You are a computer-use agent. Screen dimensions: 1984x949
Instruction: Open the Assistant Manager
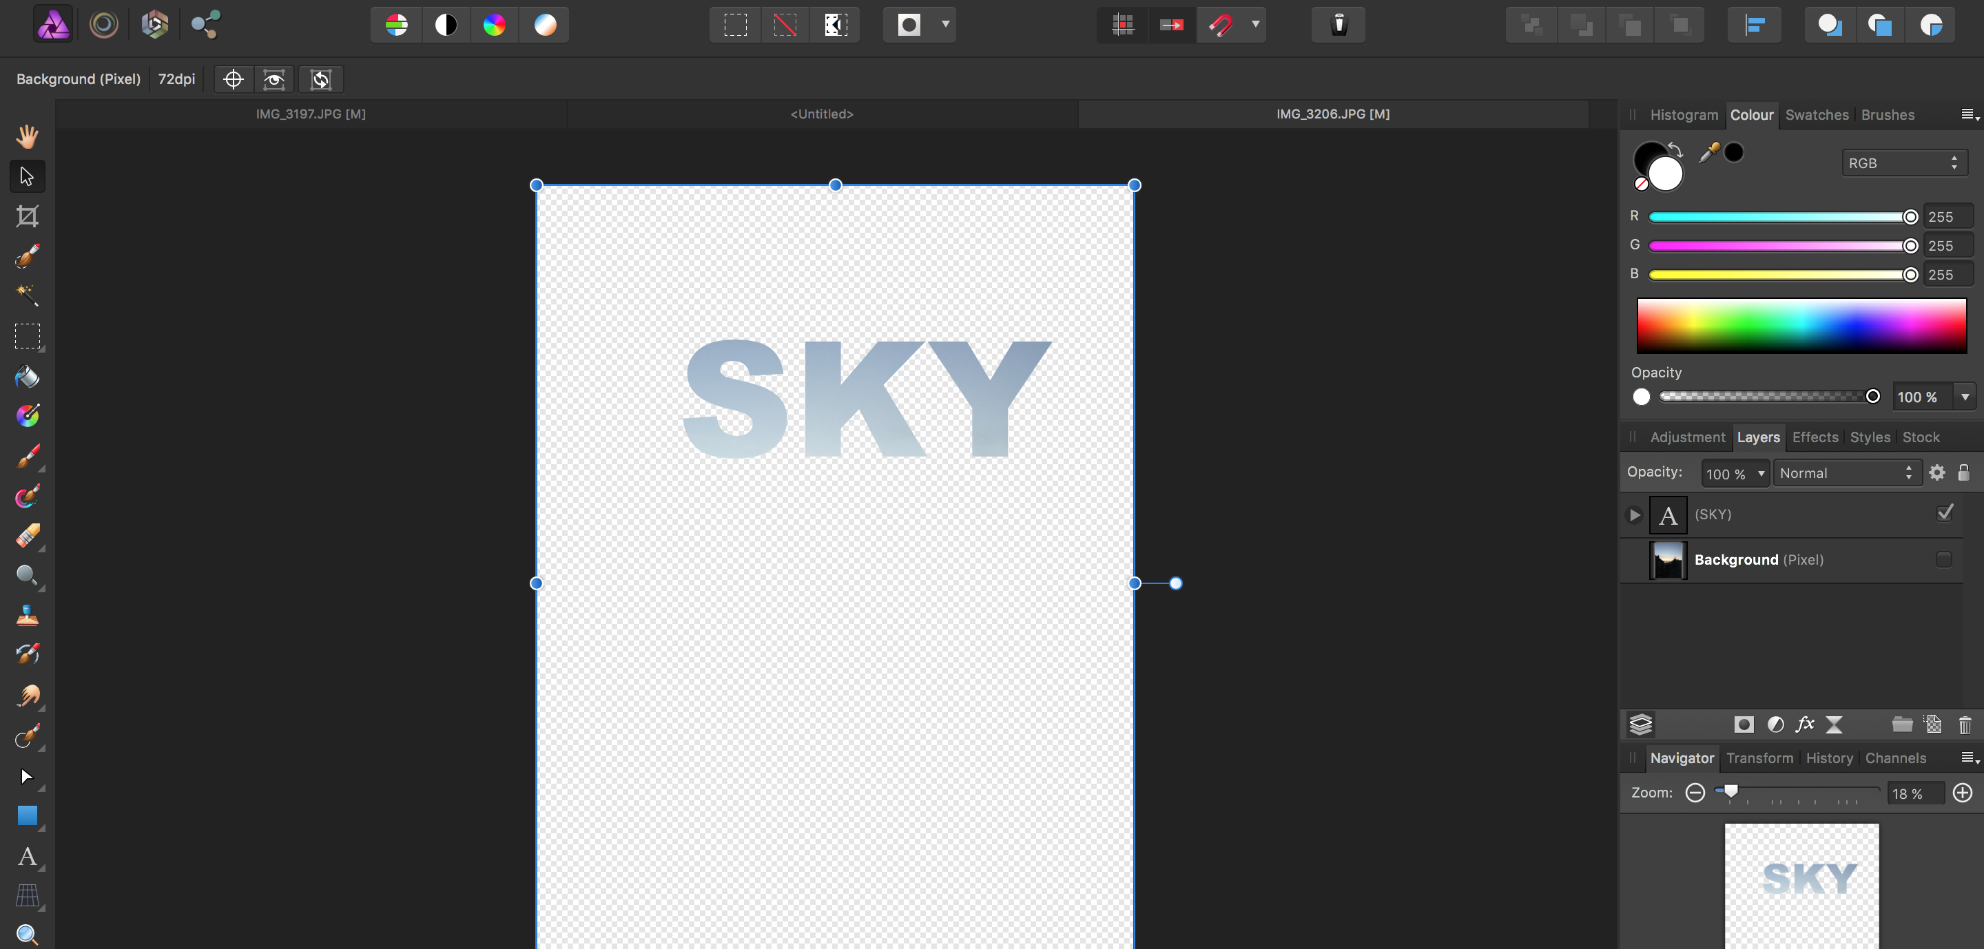coord(1339,25)
